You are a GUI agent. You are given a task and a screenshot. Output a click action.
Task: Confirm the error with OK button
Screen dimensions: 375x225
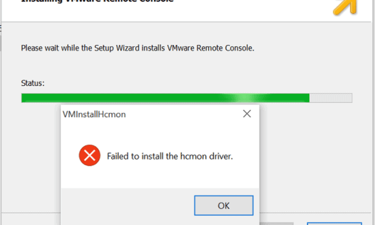[x=224, y=205]
